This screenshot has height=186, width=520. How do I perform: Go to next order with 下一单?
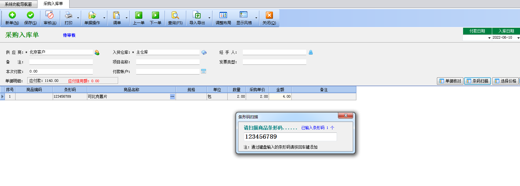pos(156,15)
